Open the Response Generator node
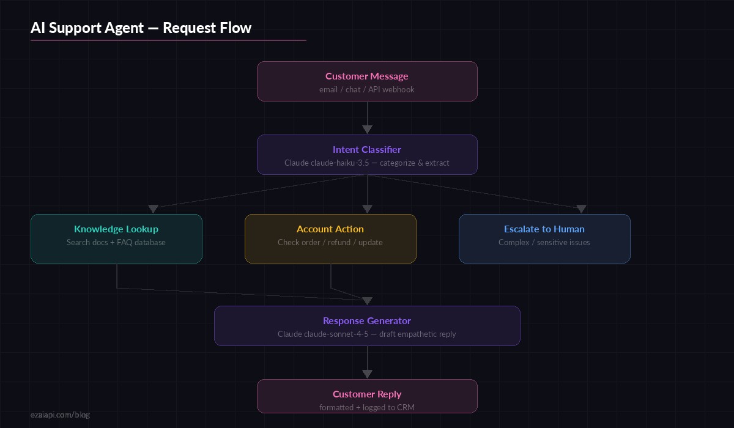This screenshot has height=428, width=734. (x=367, y=325)
